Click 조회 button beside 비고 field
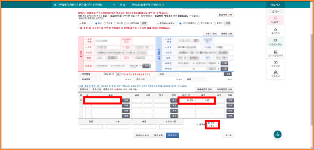This screenshot has width=314, height=150. pyautogui.click(x=228, y=74)
